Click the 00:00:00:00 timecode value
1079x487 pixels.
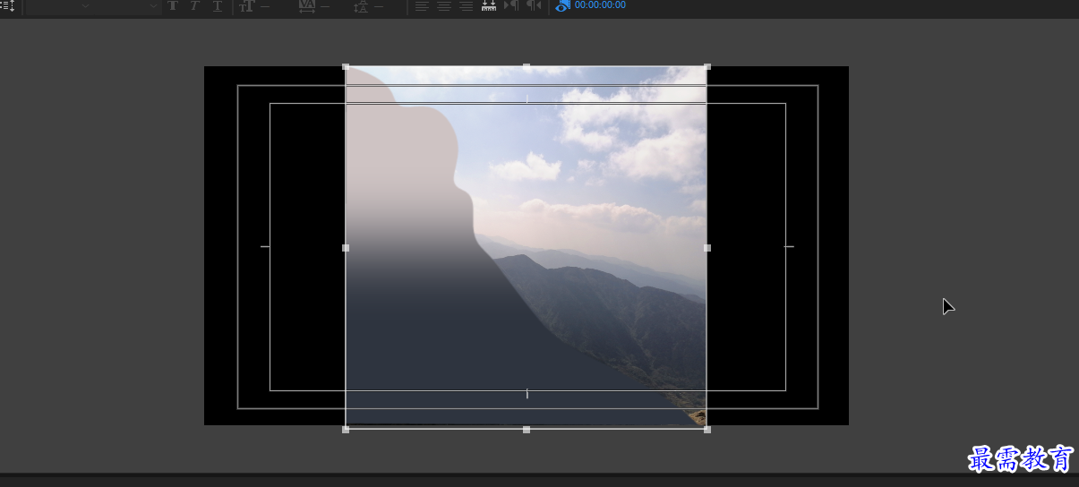pos(600,5)
